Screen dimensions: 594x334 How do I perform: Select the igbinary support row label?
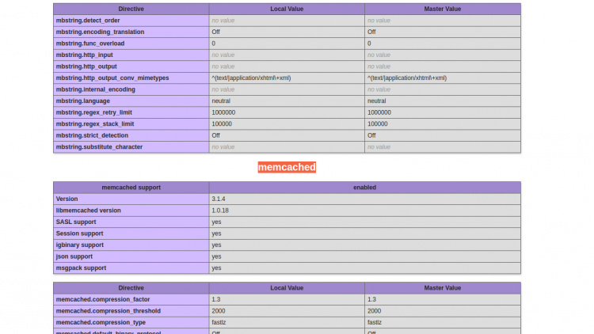(x=80, y=245)
